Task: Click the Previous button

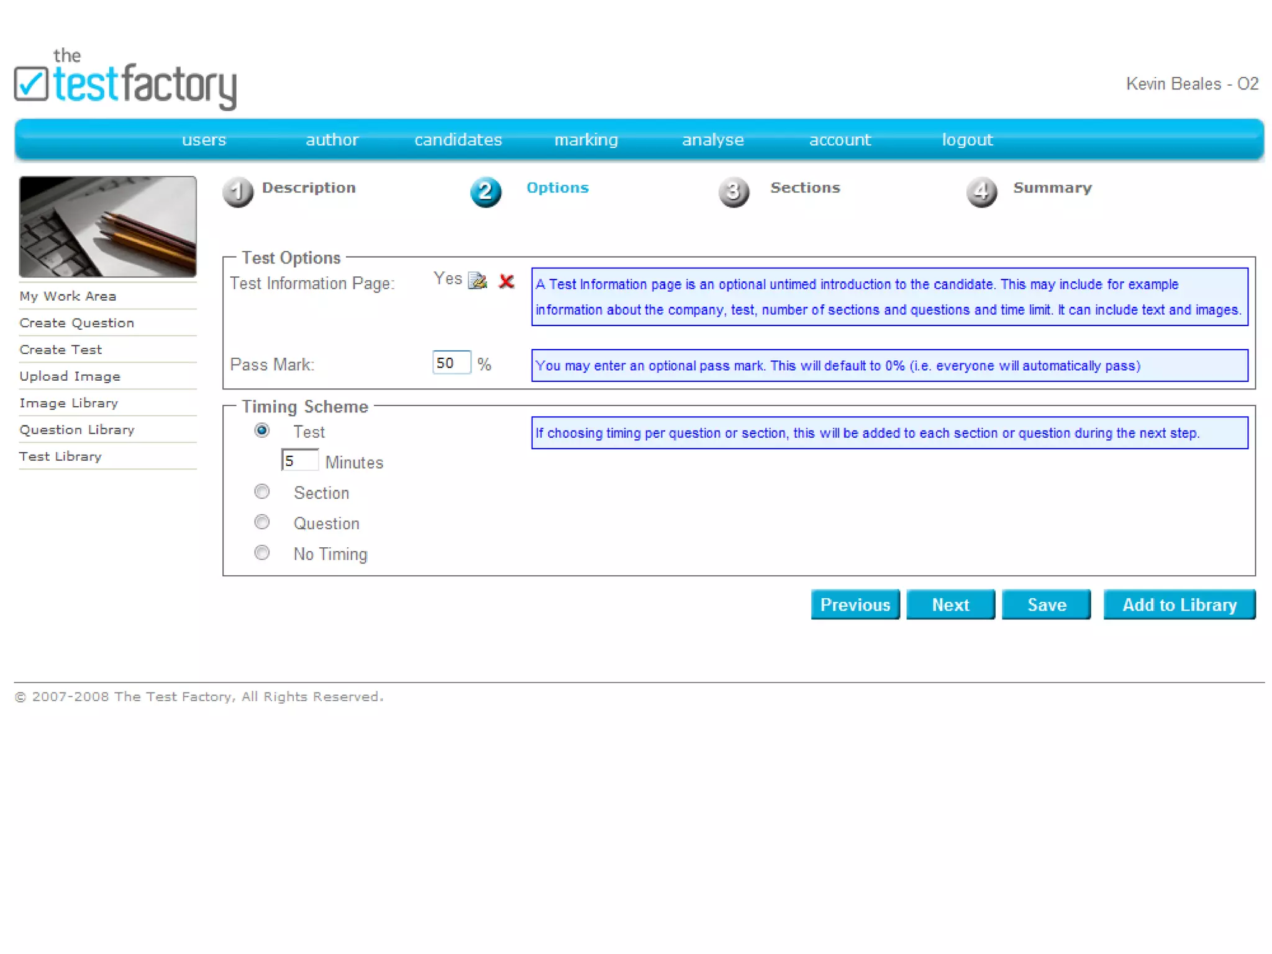Action: click(855, 604)
